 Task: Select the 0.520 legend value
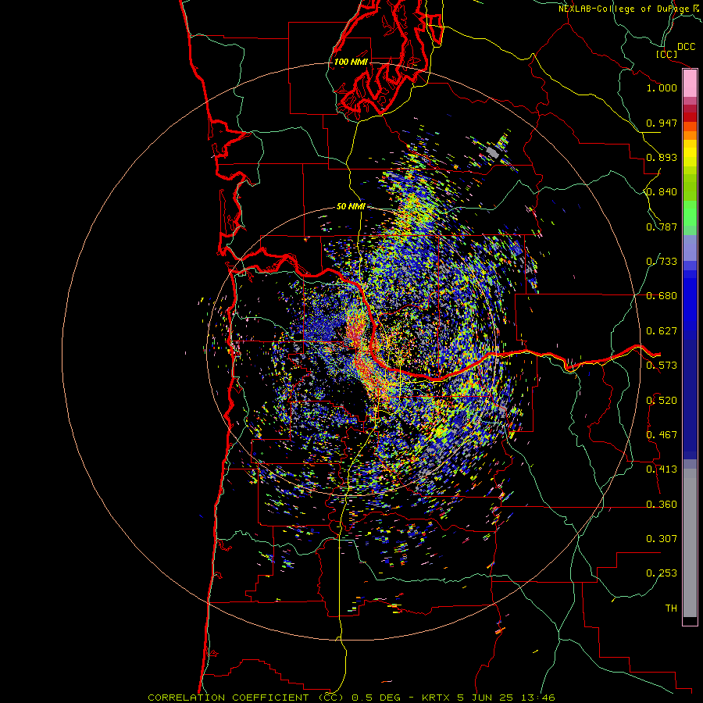coord(662,401)
